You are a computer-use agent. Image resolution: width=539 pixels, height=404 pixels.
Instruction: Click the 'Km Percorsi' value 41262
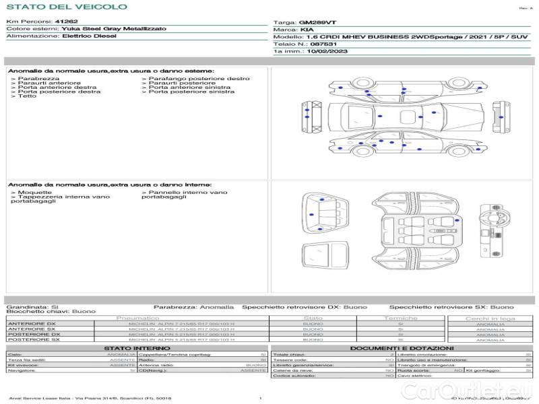pyautogui.click(x=65, y=22)
